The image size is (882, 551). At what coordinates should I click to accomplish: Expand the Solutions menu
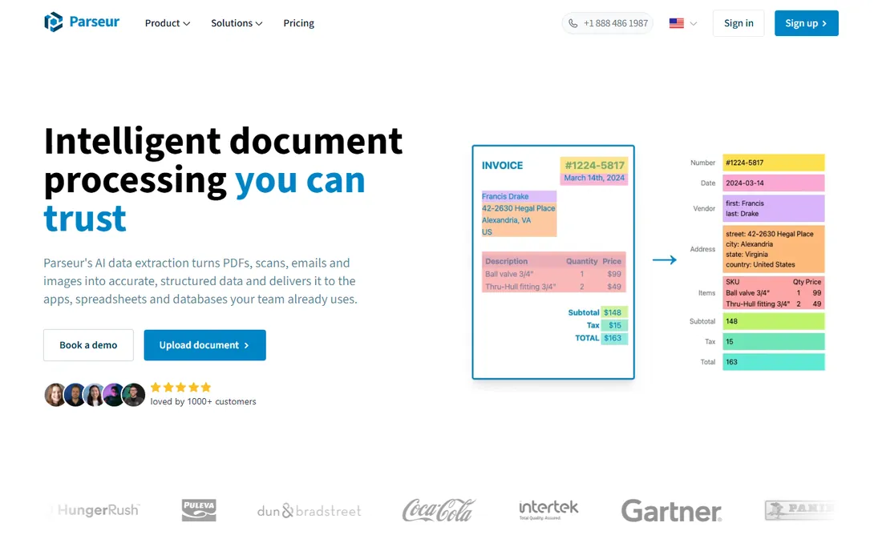pyautogui.click(x=237, y=23)
